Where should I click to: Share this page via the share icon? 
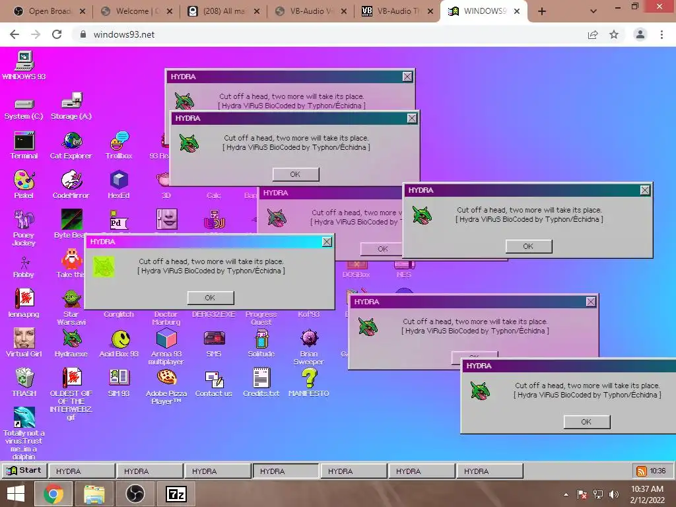click(593, 34)
